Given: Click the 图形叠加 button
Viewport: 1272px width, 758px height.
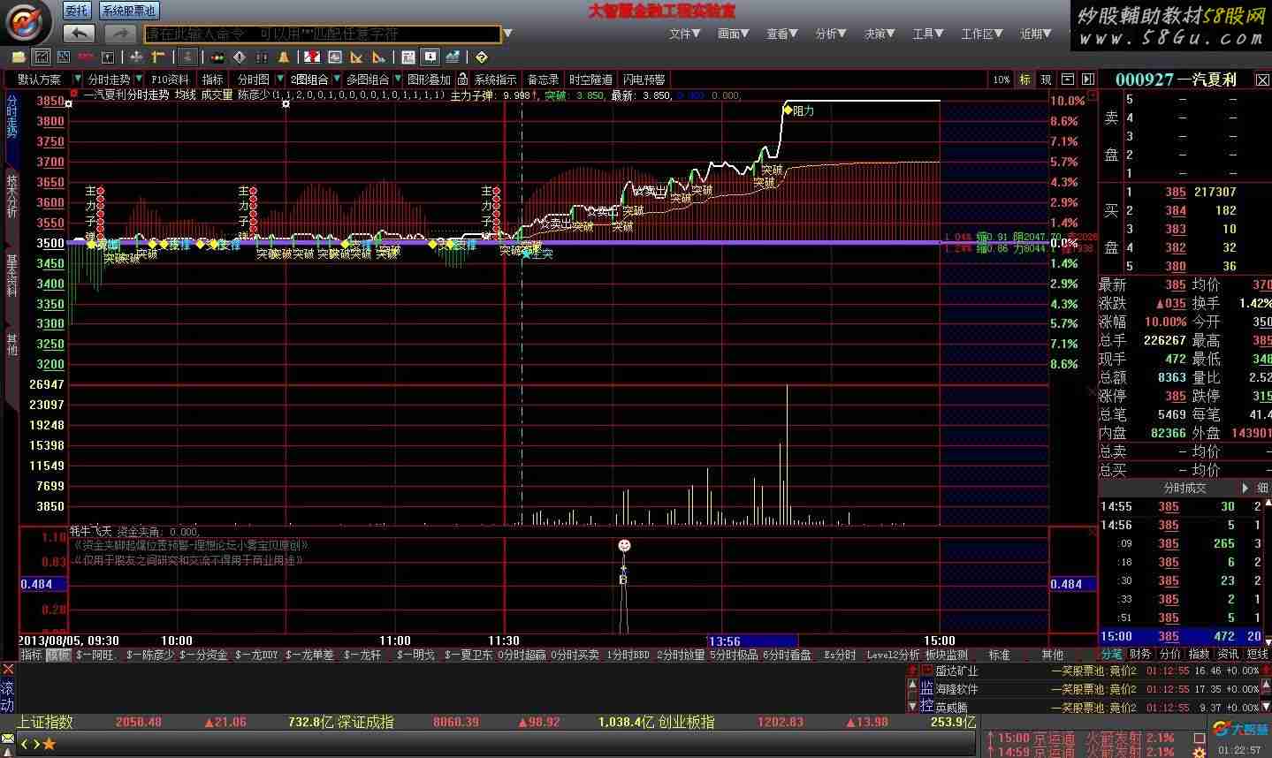Looking at the screenshot, I should (x=429, y=80).
